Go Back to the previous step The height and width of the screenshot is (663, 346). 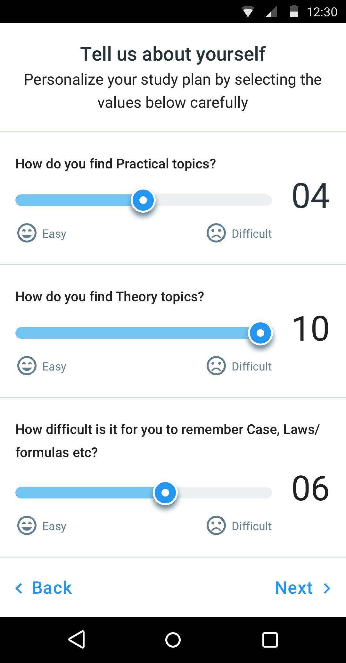coord(52,588)
